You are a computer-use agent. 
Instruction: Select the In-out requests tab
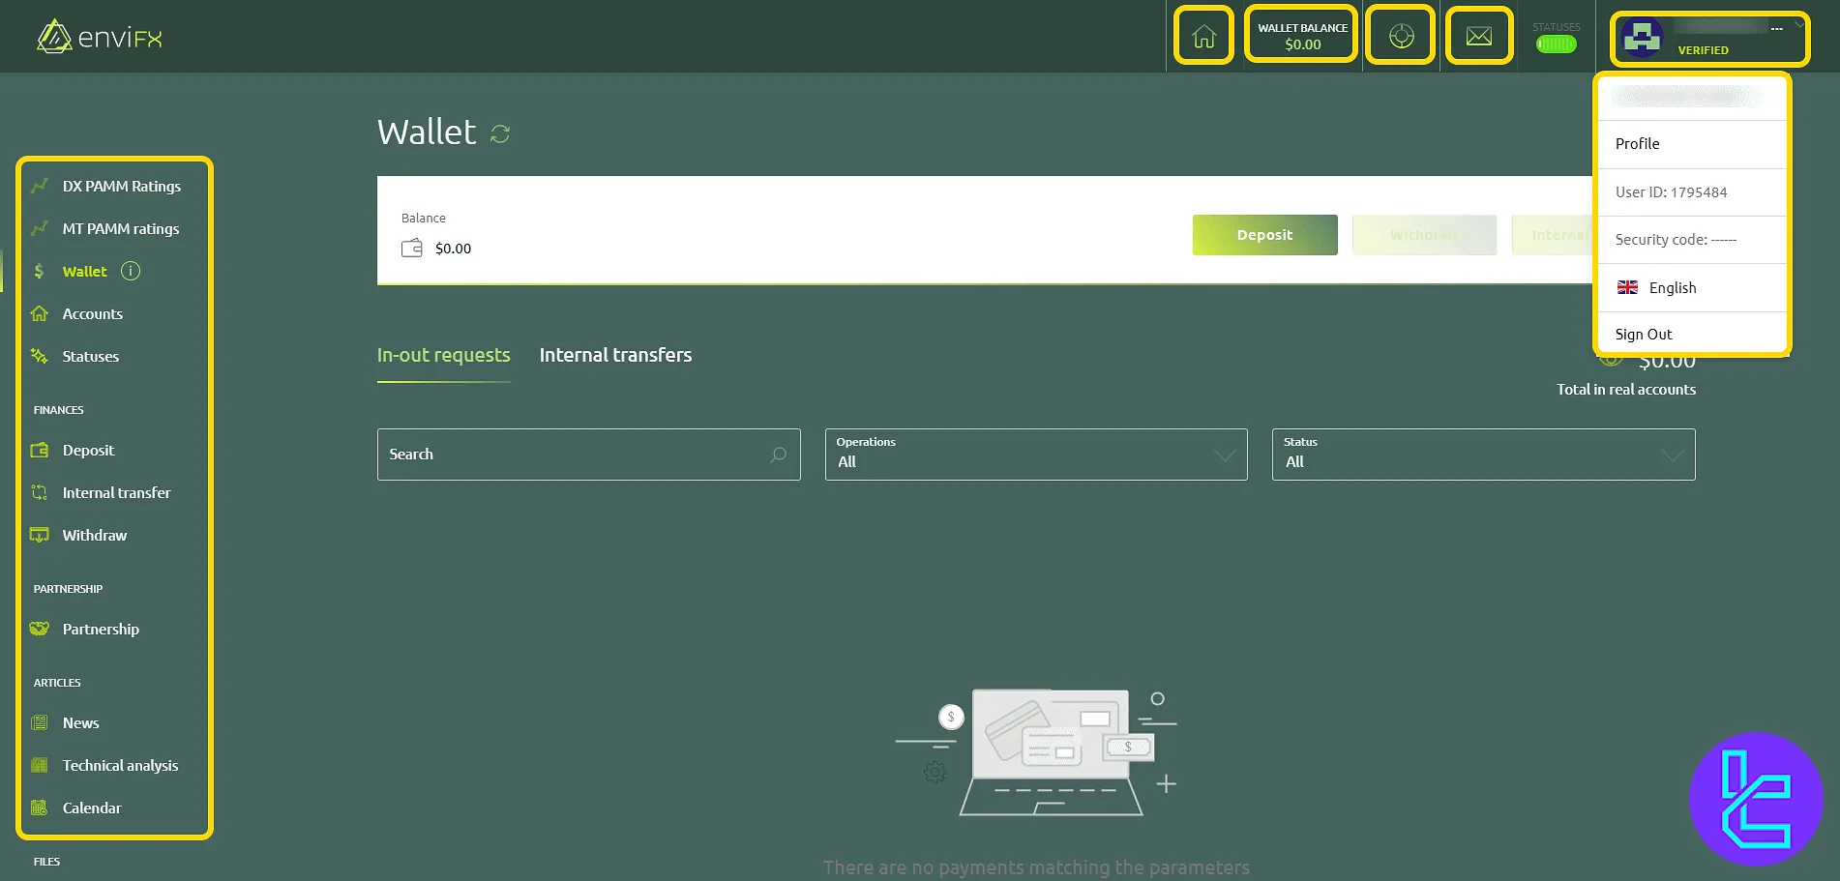[x=443, y=355]
